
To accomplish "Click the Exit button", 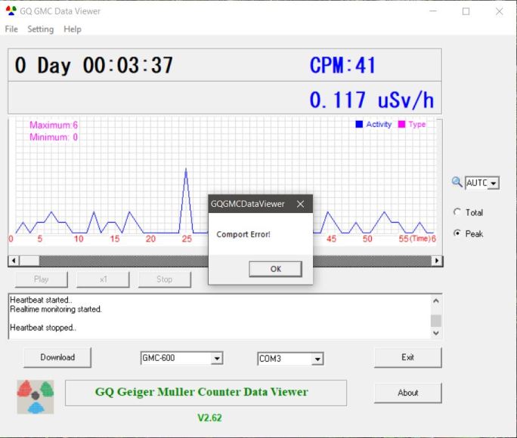I will pos(408,357).
